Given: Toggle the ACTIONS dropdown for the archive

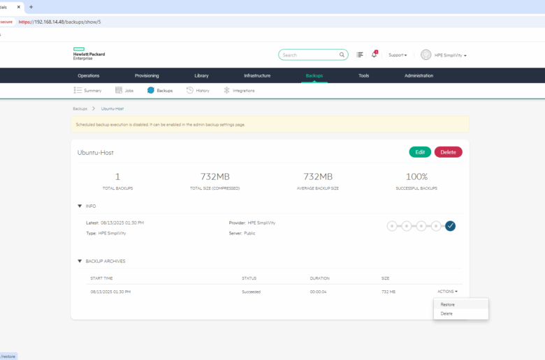Looking at the screenshot, I should click(448, 292).
